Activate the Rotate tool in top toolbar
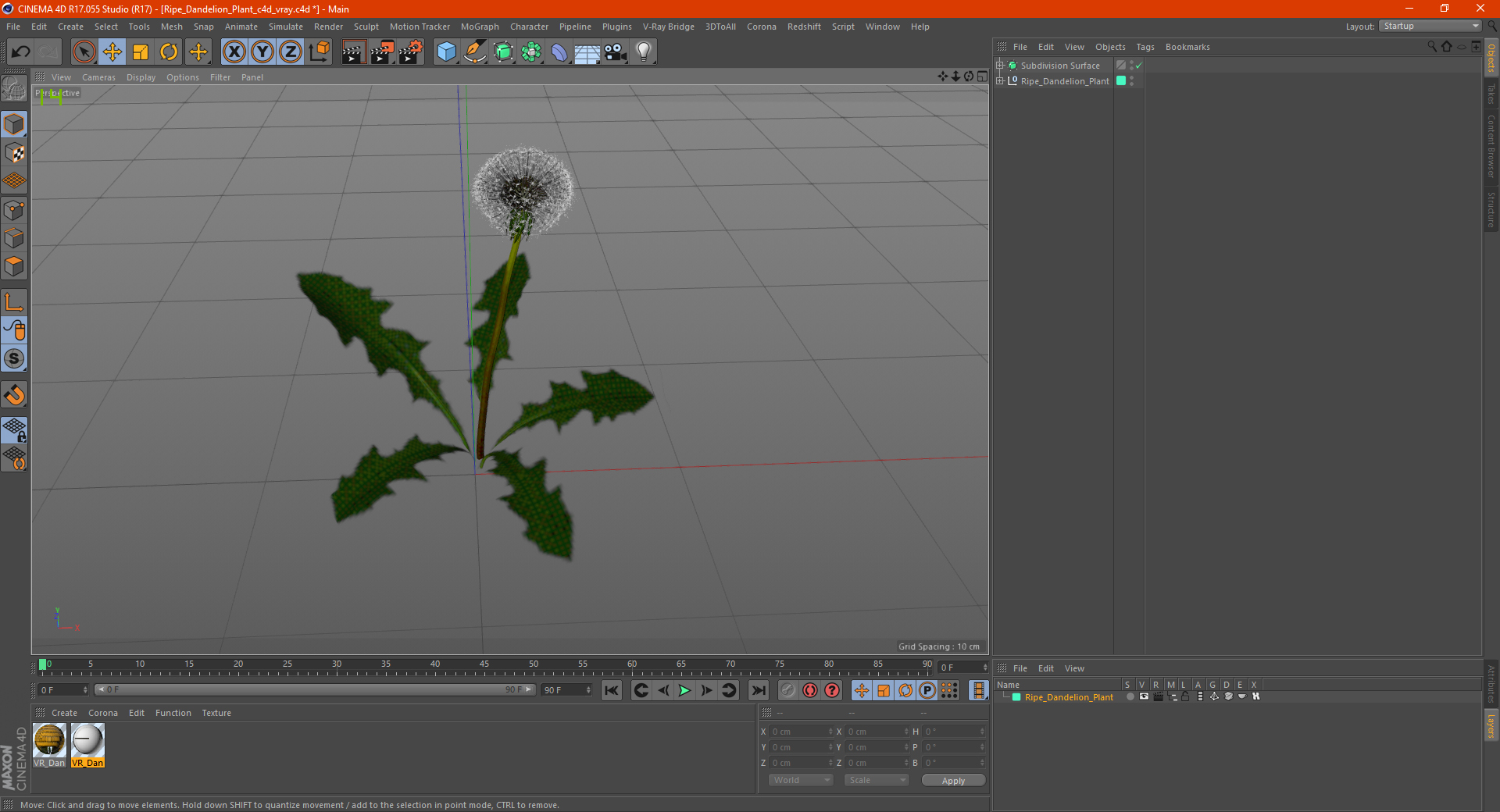The height and width of the screenshot is (812, 1500). [169, 52]
